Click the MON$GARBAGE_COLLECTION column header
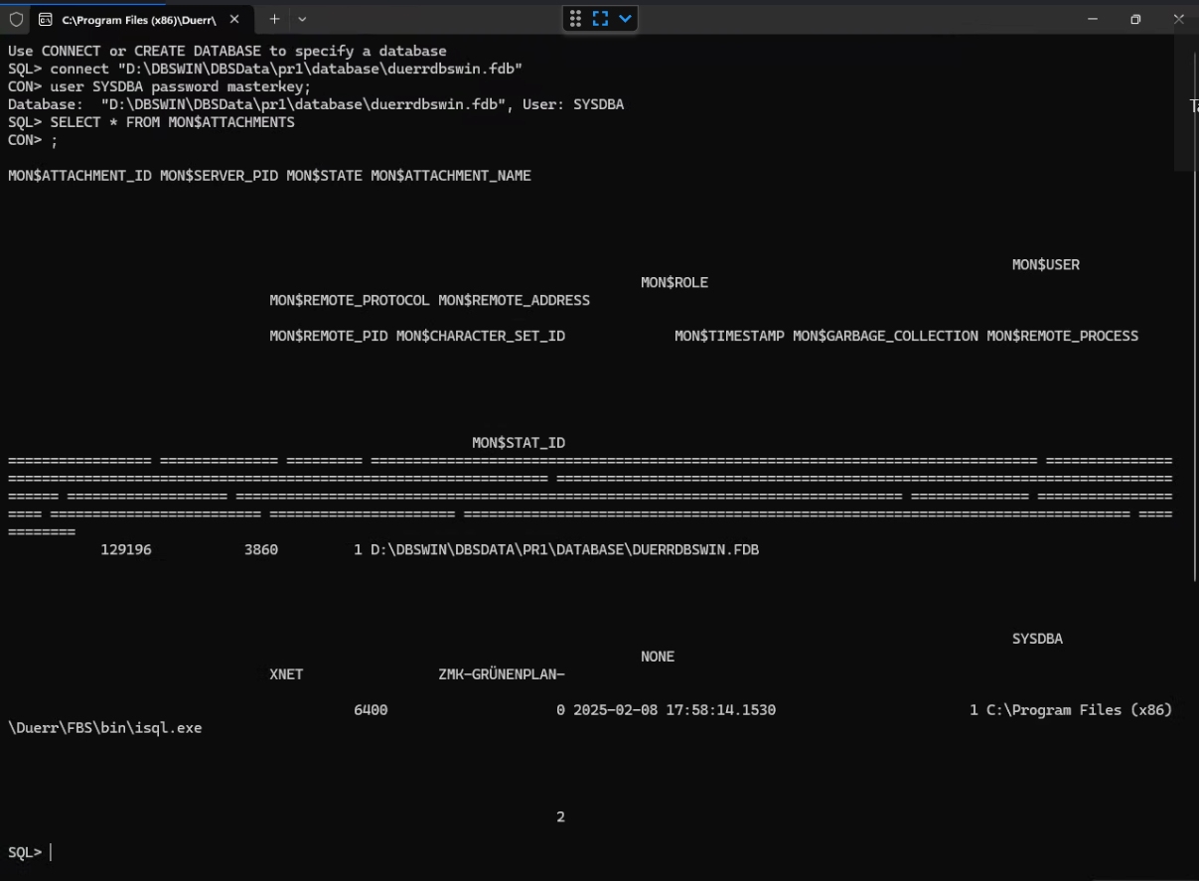Screen dimensions: 1199x881 pos(885,337)
